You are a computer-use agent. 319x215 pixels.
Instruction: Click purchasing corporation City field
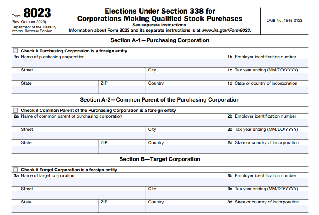pyautogui.click(x=185, y=76)
